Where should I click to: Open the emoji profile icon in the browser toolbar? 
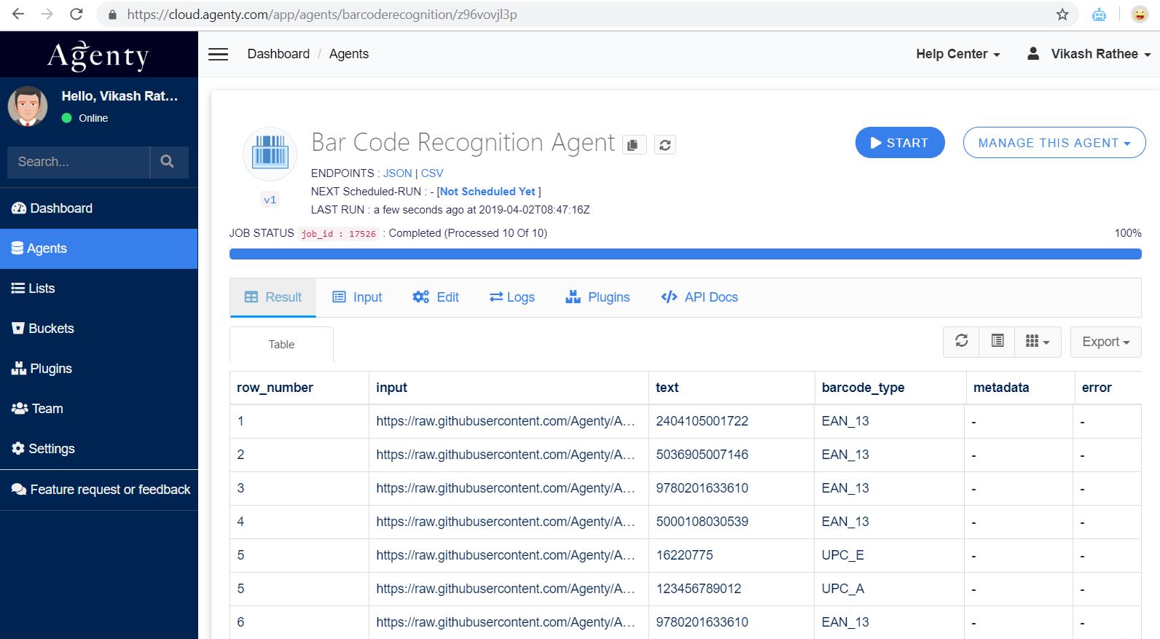click(1140, 15)
